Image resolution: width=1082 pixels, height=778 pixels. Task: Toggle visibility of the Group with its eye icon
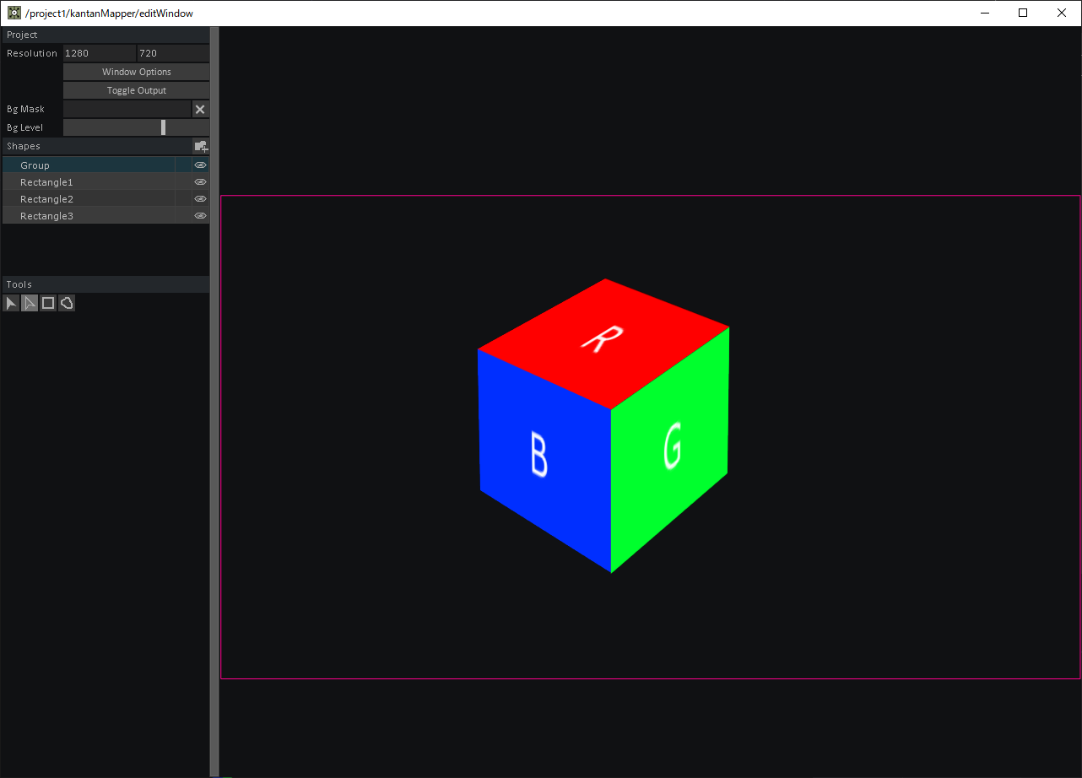click(x=199, y=165)
